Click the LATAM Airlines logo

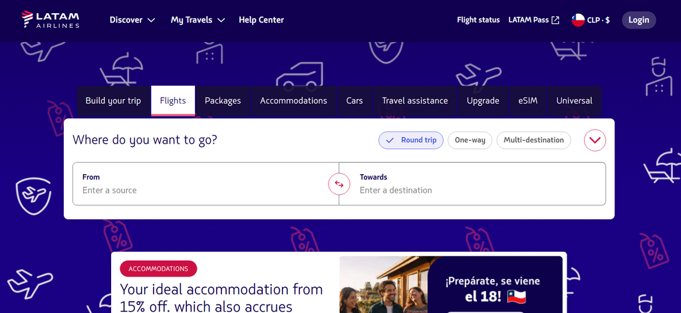tap(51, 19)
